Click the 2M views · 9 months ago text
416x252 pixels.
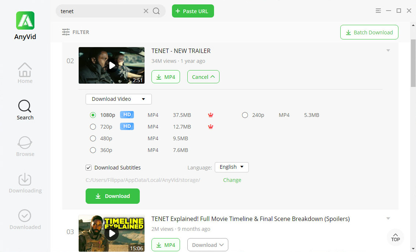pos(181,229)
